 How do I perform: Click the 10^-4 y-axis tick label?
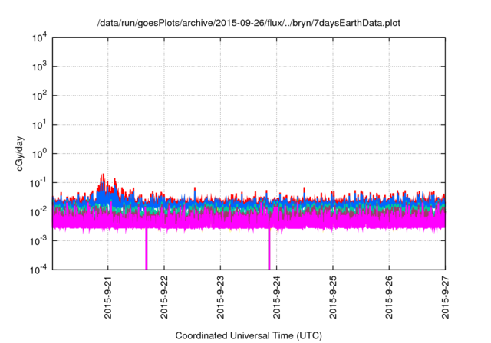(39, 269)
